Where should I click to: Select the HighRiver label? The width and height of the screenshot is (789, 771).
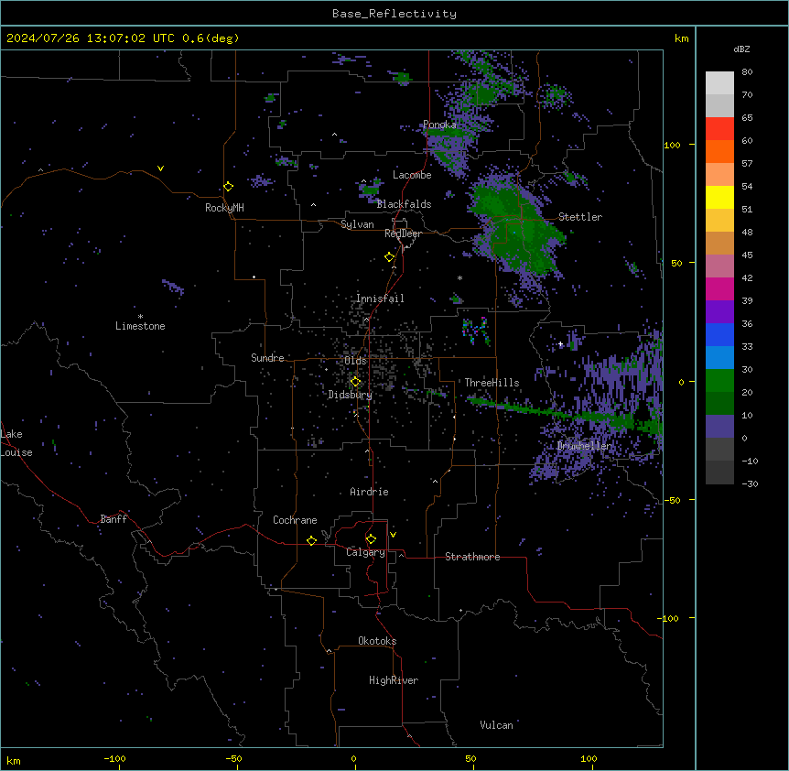pyautogui.click(x=394, y=680)
